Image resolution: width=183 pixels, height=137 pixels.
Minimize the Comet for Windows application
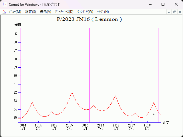pos(150,4)
